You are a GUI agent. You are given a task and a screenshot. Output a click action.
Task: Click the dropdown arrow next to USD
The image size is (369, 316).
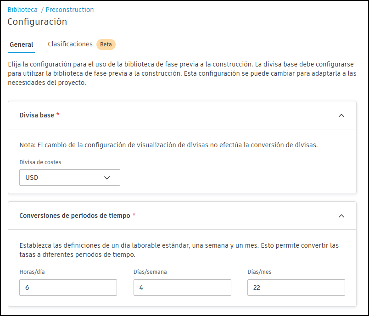(107, 178)
